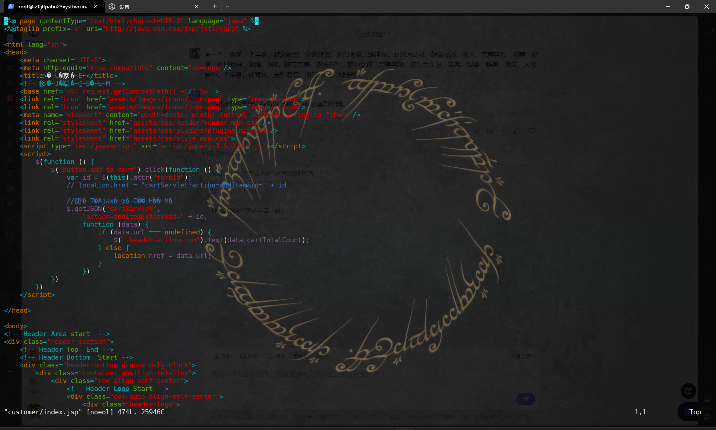Close the Windows Terminal window

(x=706, y=6)
